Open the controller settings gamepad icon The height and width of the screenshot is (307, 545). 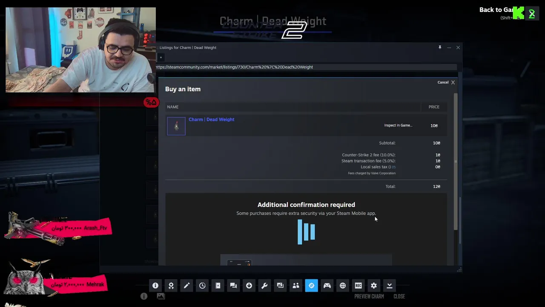point(327,286)
